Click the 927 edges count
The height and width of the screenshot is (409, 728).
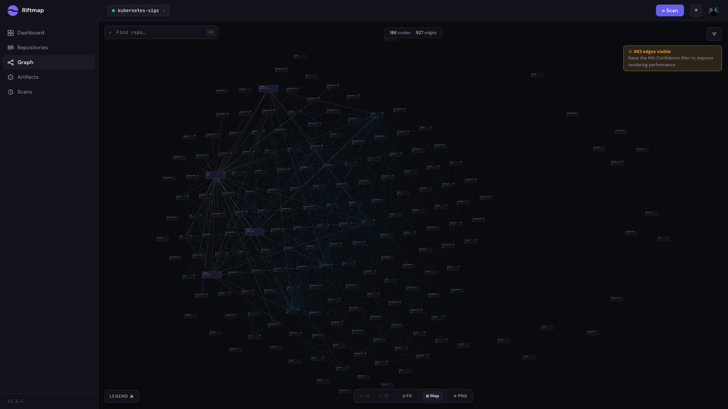[x=426, y=33]
